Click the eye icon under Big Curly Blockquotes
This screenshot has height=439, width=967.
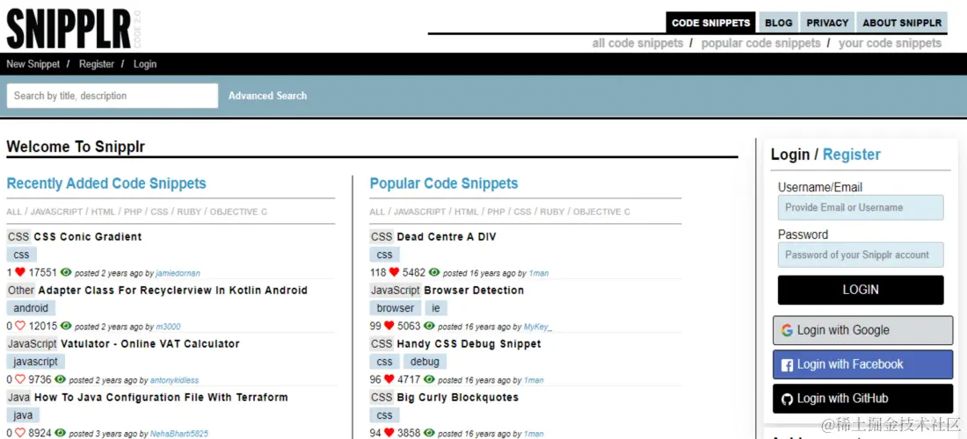(429, 434)
